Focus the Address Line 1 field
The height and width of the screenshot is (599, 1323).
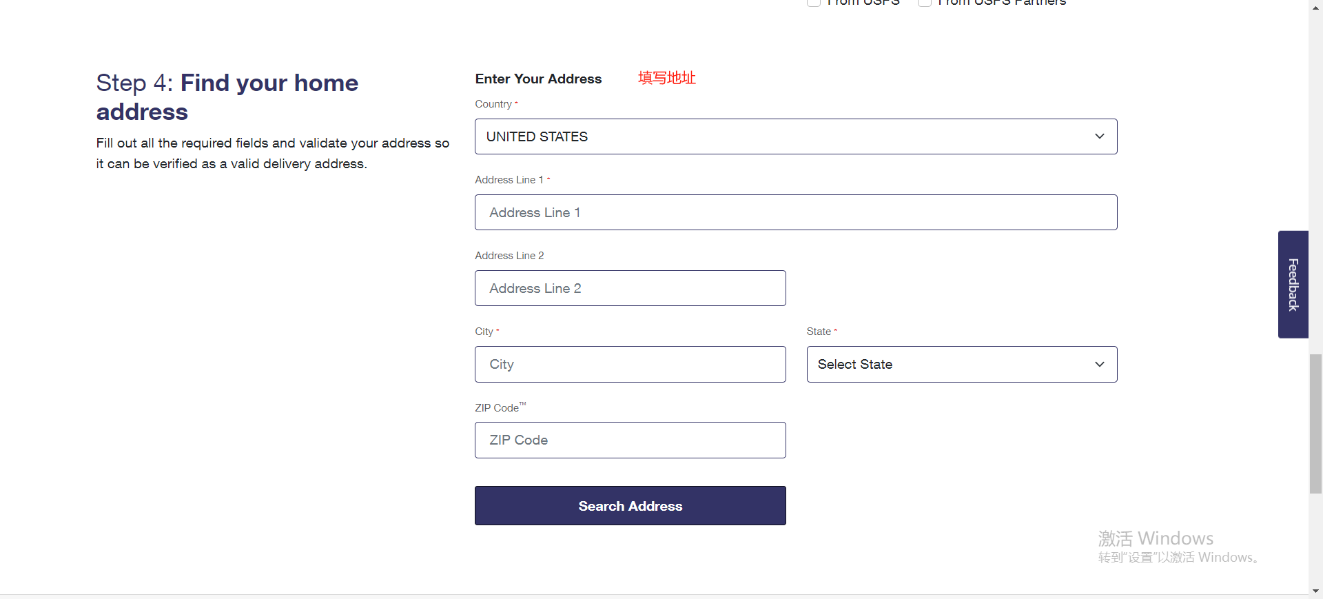[x=796, y=212]
